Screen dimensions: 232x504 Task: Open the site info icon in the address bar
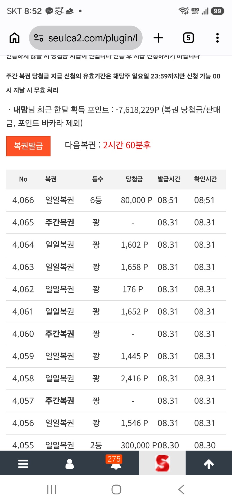(39, 38)
